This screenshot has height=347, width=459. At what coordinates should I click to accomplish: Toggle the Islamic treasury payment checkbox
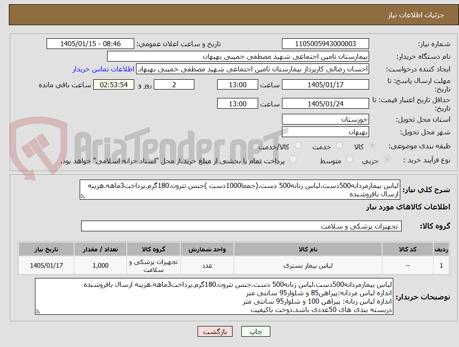tap(293, 159)
